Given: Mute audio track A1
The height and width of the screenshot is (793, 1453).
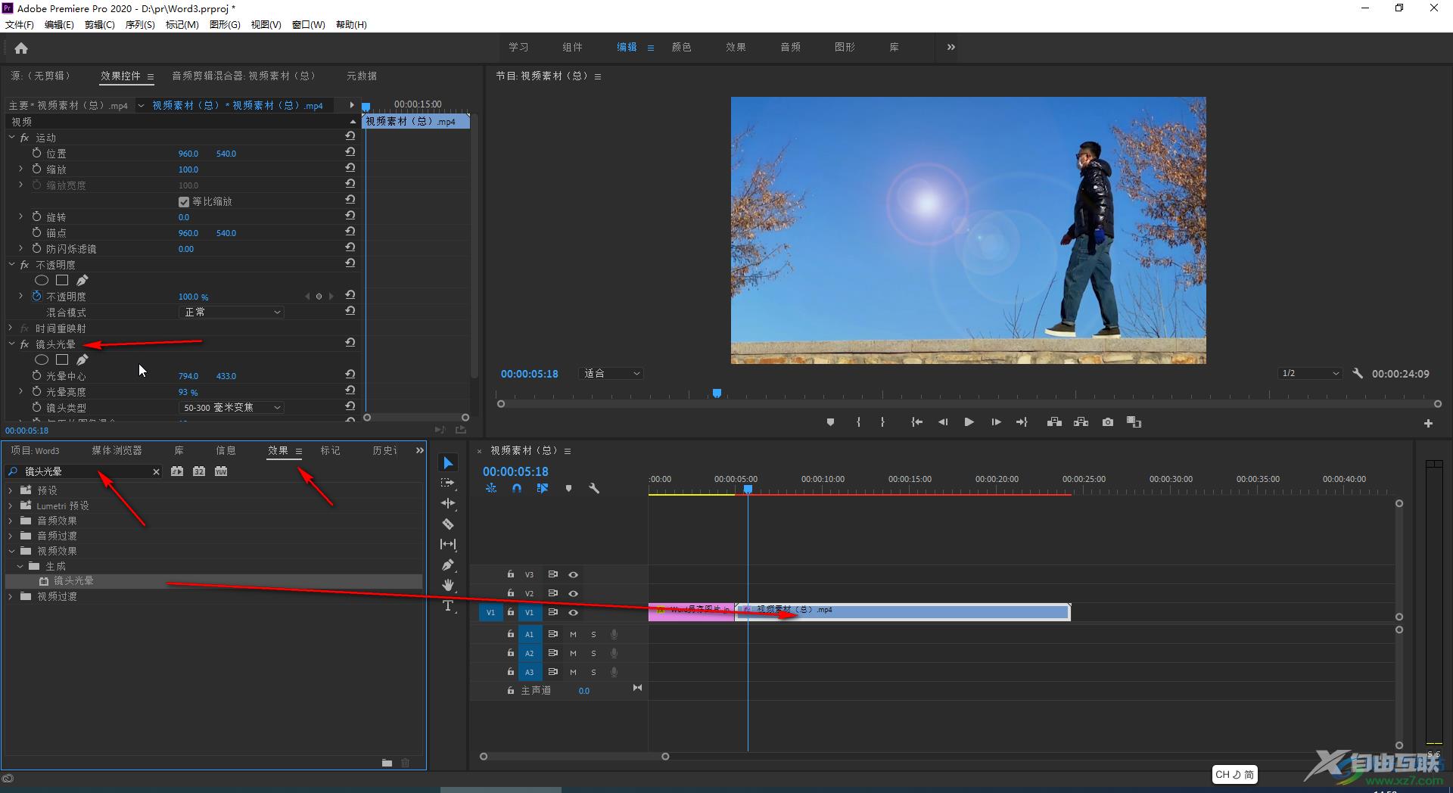Looking at the screenshot, I should point(573,635).
